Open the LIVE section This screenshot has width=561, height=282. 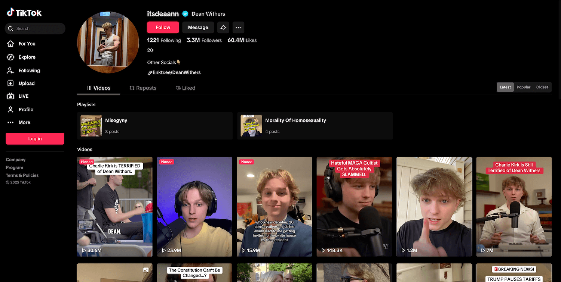(23, 96)
